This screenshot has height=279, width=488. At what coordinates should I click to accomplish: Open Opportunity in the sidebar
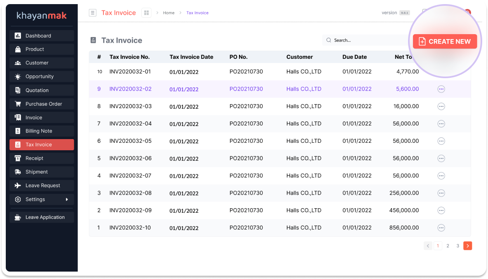pos(42,77)
